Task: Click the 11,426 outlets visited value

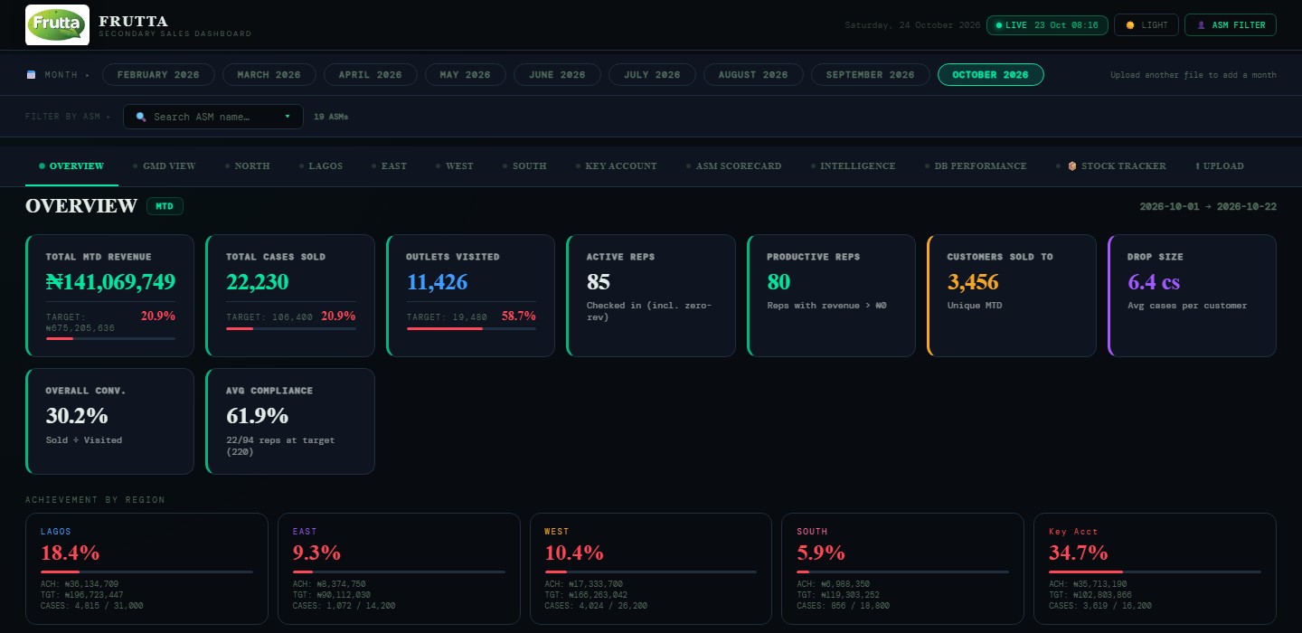Action: point(438,281)
